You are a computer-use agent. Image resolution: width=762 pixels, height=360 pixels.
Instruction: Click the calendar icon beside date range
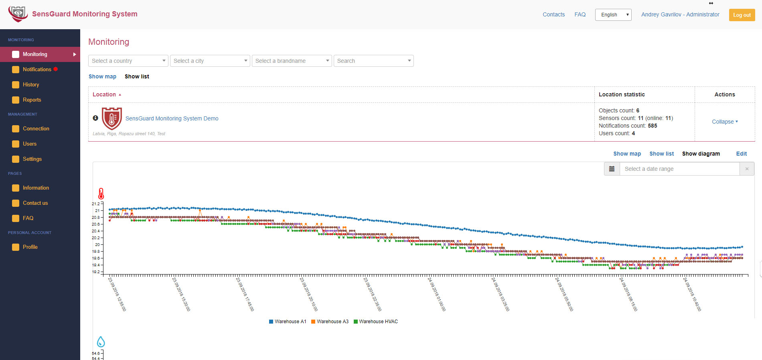click(612, 169)
